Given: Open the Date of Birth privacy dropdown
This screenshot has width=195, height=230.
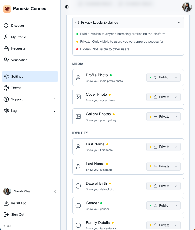Looking at the screenshot, I should (163, 186).
